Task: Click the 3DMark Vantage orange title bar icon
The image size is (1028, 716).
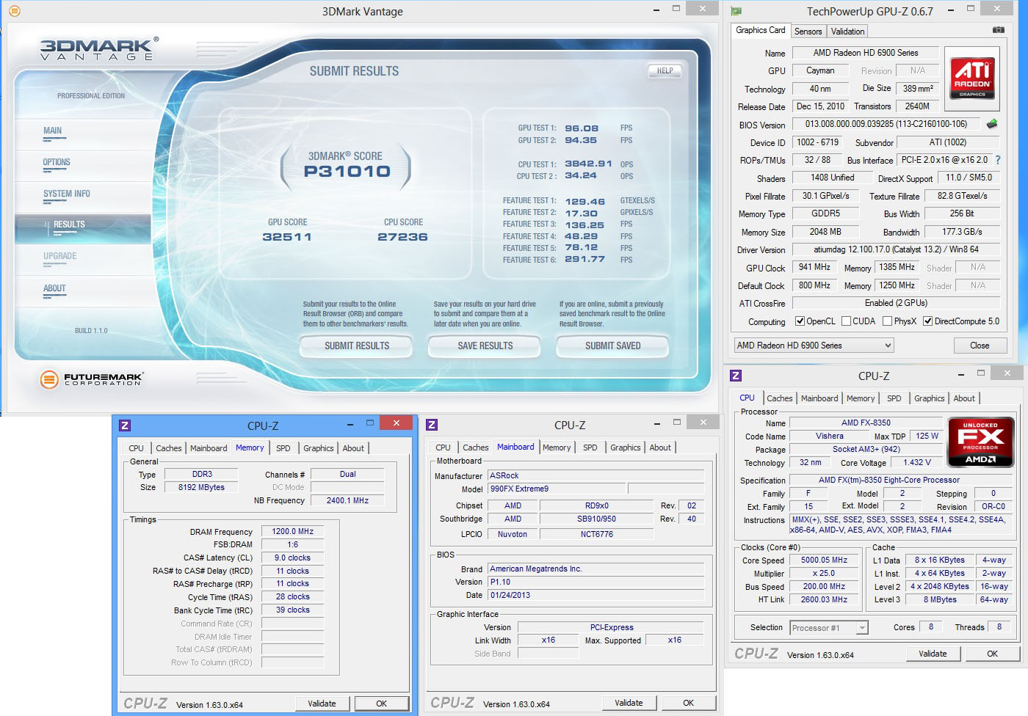Action: click(x=14, y=11)
